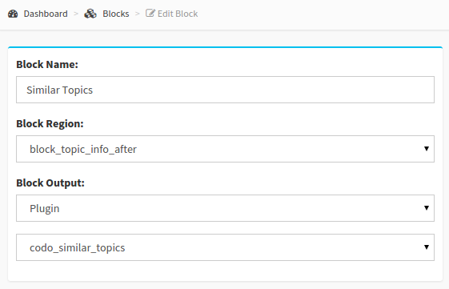This screenshot has height=289, width=449.
Task: Select the Edit Block breadcrumb text
Action: point(178,14)
